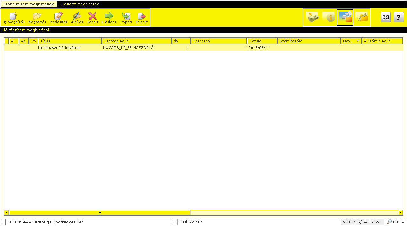Click the Összesen column header
Viewport: 407px width, 226px height.
219,41
